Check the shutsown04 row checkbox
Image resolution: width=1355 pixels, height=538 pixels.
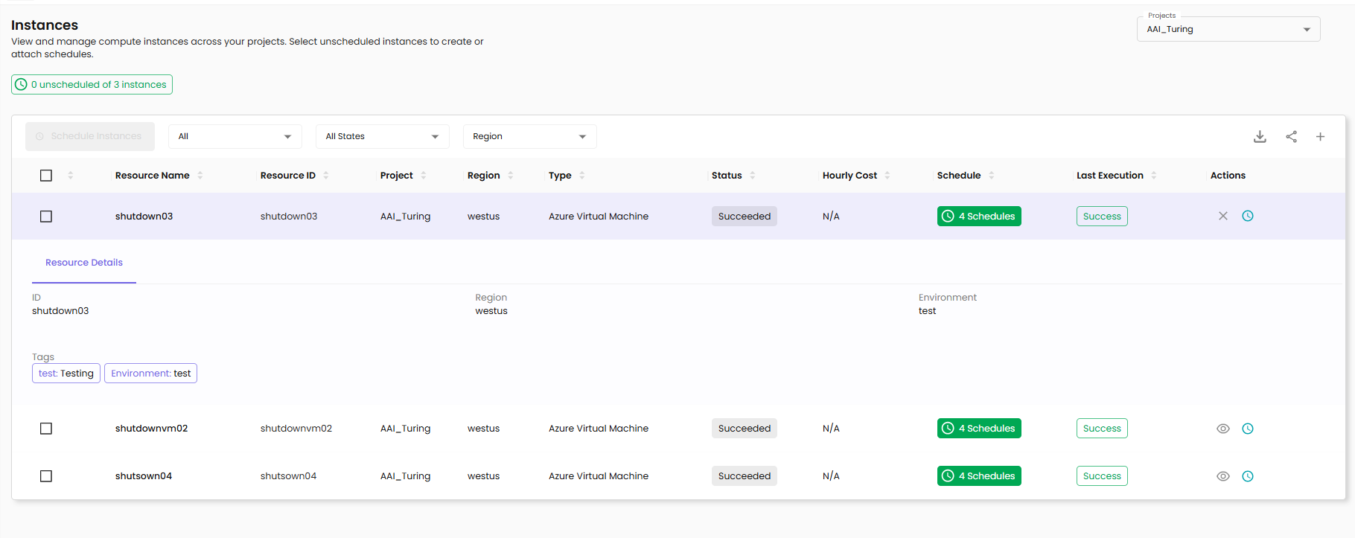[x=46, y=476]
